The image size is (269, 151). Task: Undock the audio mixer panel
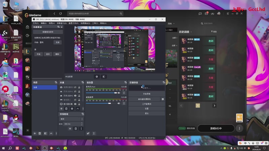pyautogui.click(x=125, y=82)
